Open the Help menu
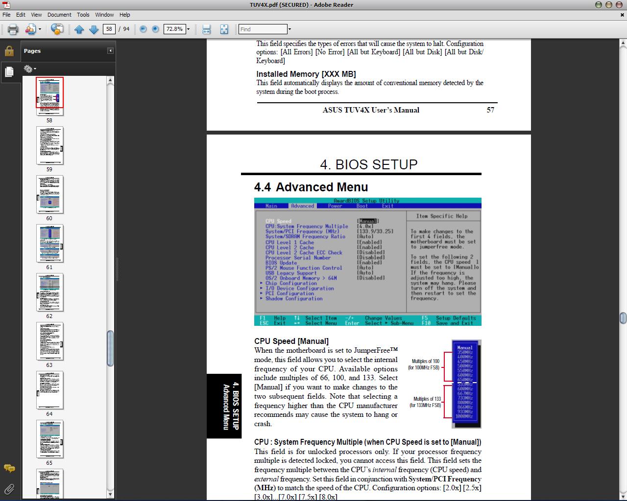This screenshot has height=501, width=627. 125,15
